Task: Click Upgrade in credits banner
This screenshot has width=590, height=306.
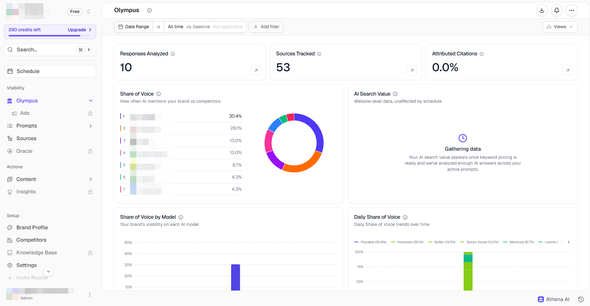Action: tap(79, 30)
